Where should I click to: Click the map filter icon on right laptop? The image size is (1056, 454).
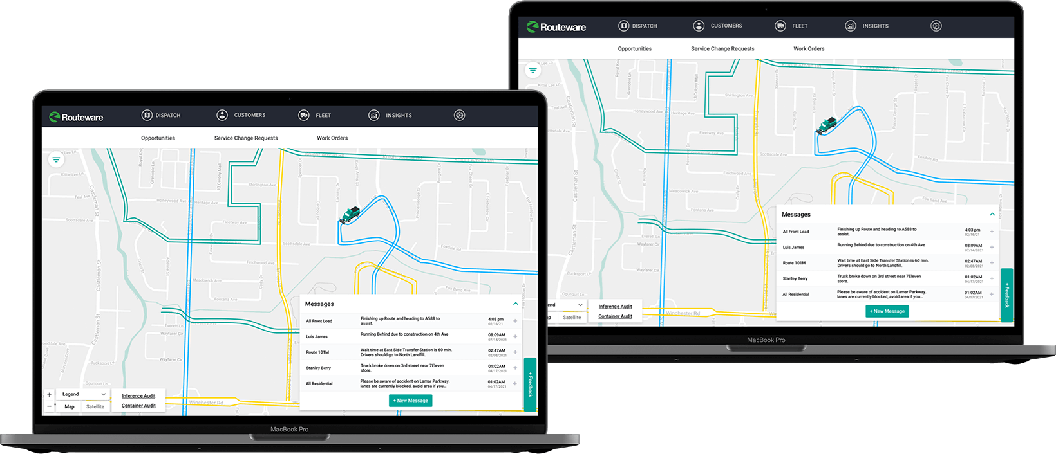pos(533,70)
